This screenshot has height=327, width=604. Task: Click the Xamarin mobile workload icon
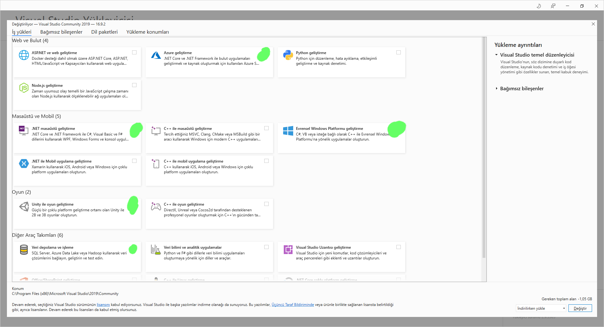(x=24, y=163)
